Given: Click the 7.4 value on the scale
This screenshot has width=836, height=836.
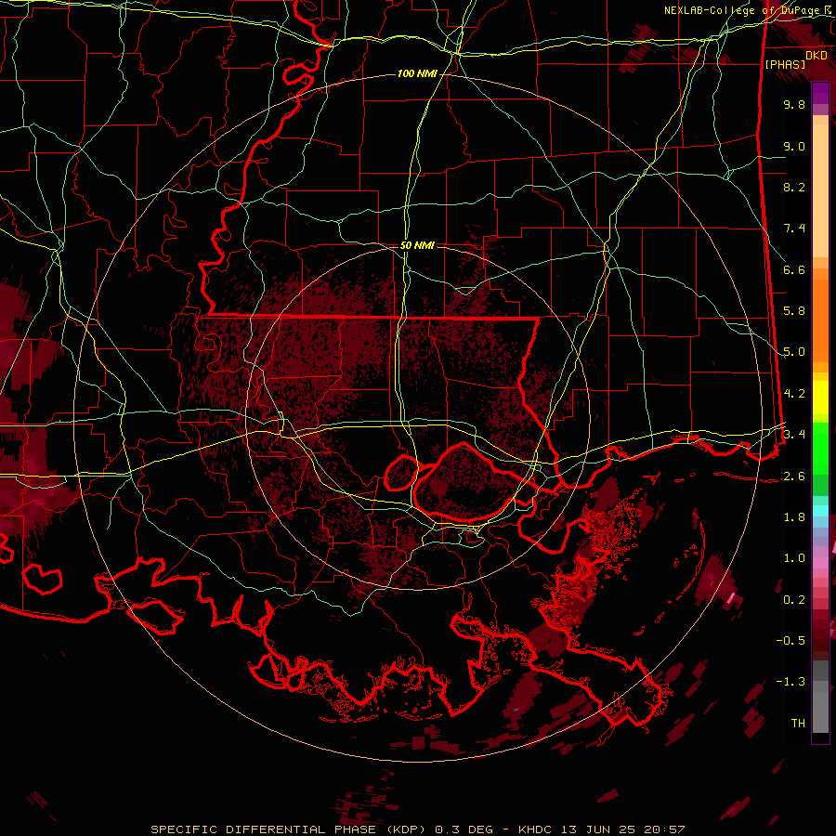Looking at the screenshot, I should click(794, 229).
